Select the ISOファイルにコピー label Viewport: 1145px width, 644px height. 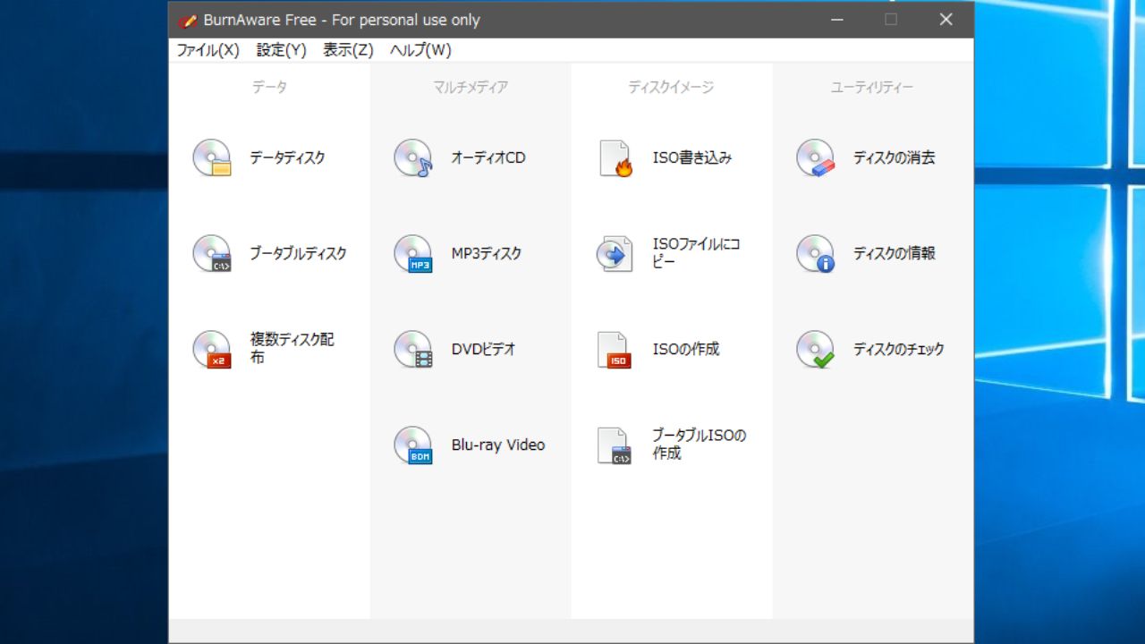click(697, 253)
